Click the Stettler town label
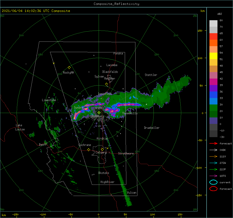This screenshot has height=218, width=233. tap(151, 75)
